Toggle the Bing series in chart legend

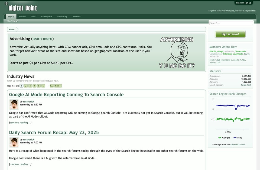238,138
